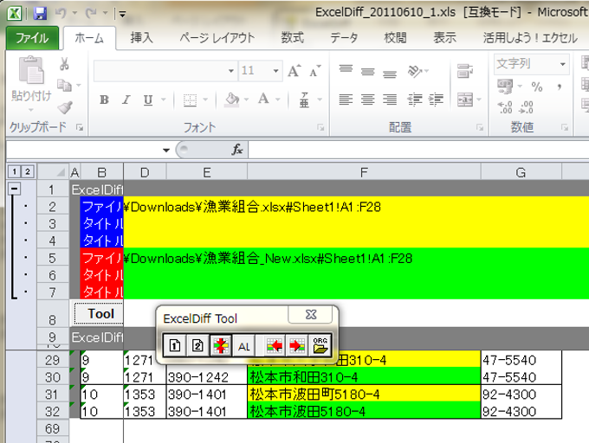
Task: Switch to the ページ レイアウト tab
Action: 217,38
